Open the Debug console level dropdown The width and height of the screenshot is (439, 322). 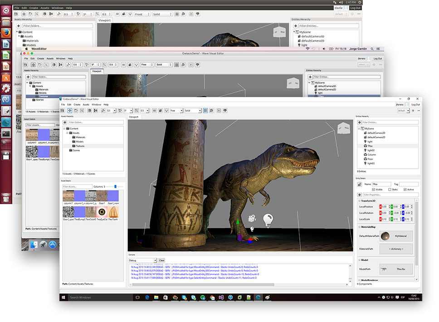(142, 260)
